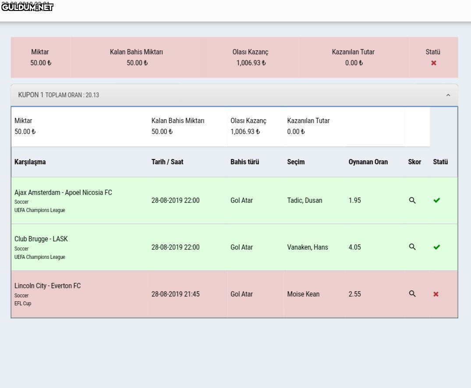Click the magnifier icon for Ajax Amsterdam match
The width and height of the screenshot is (471, 388).
(412, 201)
